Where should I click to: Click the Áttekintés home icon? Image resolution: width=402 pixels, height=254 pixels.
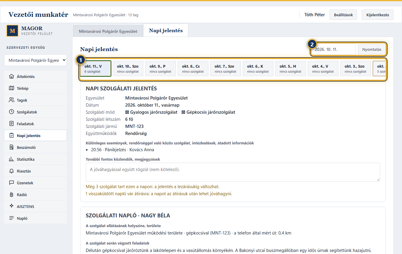(x=12, y=76)
